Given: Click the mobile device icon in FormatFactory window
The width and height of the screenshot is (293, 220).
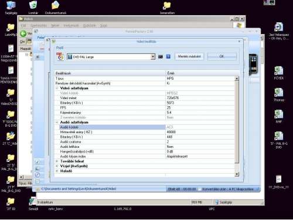Looking at the screenshot, I should [253, 64].
